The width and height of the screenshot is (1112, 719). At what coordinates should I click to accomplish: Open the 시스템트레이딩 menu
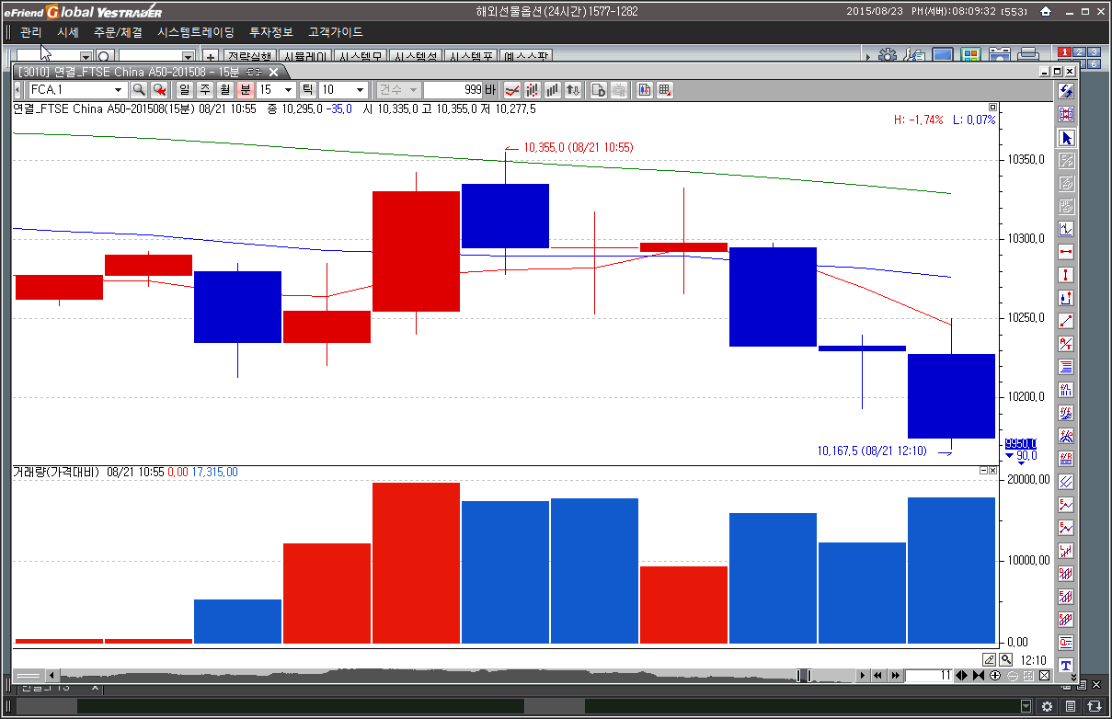pyautogui.click(x=196, y=32)
